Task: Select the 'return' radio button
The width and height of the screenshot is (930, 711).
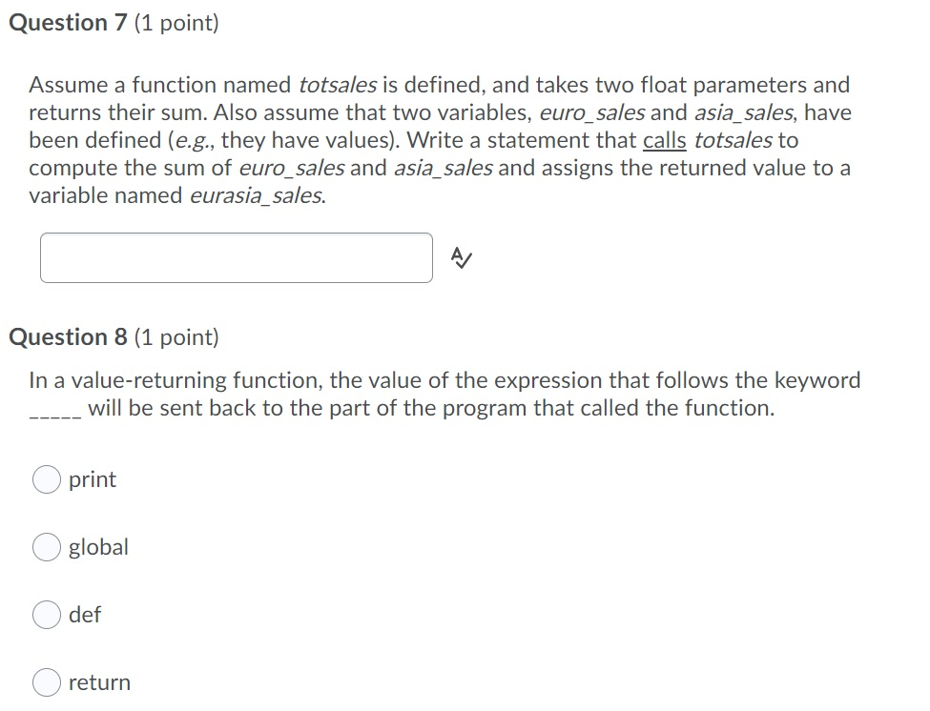Action: point(46,682)
